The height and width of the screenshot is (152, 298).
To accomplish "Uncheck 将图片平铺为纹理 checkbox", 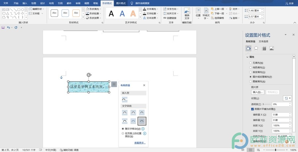I will tap(252, 109).
